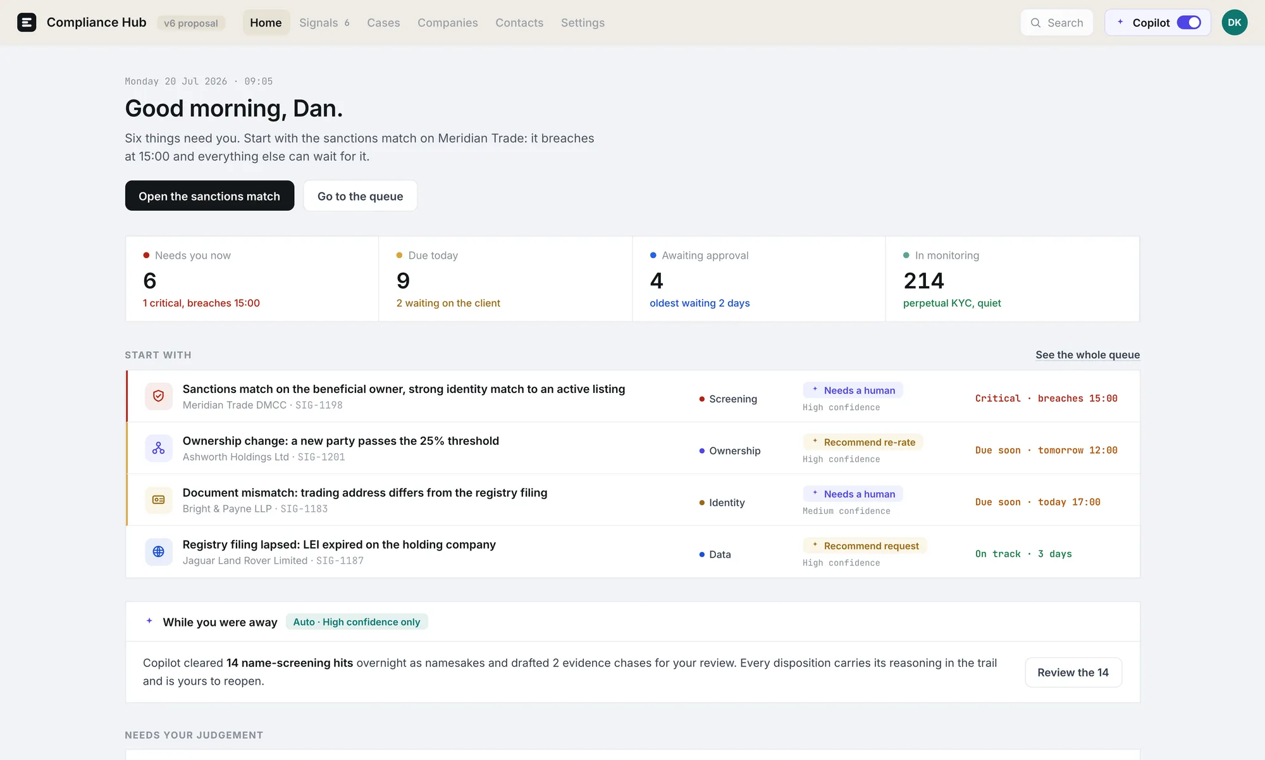
Task: Open the Awaiting approval card
Action: 758,279
